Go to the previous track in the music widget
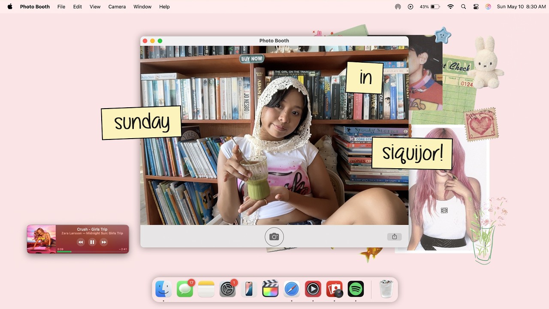 [x=81, y=242]
